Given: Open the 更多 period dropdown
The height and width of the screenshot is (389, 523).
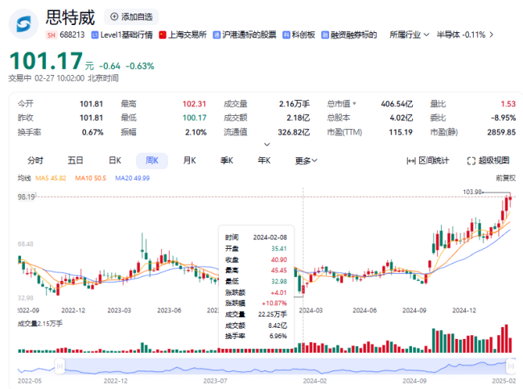Looking at the screenshot, I should click(x=307, y=161).
